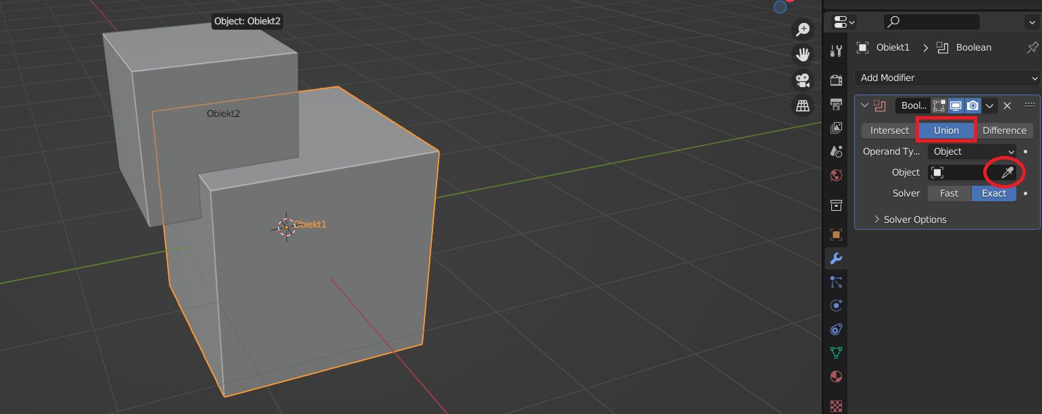Viewport: 1042px width, 414px height.
Task: Toggle the camera view icon
Action: [x=803, y=80]
